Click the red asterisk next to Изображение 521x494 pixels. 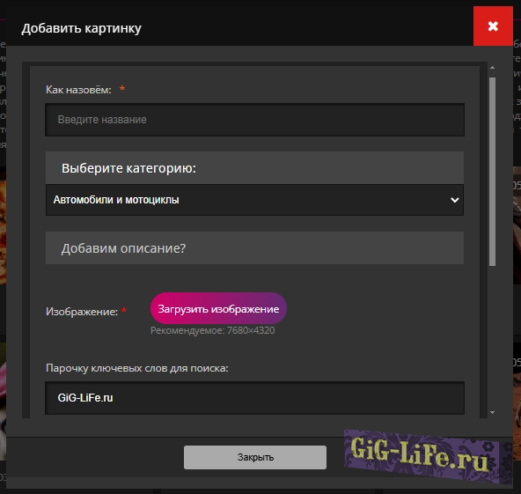[123, 310]
